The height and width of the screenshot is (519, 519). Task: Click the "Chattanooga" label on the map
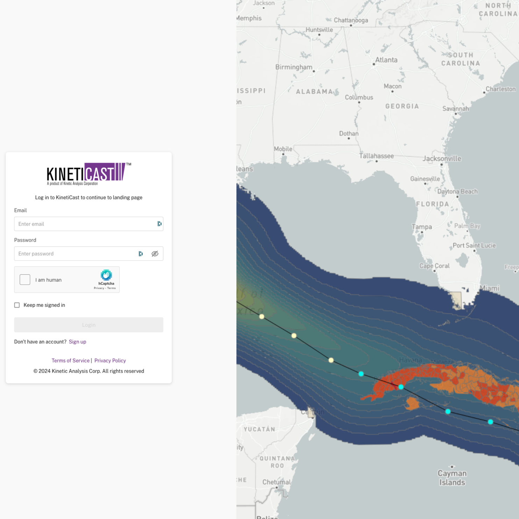pyautogui.click(x=351, y=20)
